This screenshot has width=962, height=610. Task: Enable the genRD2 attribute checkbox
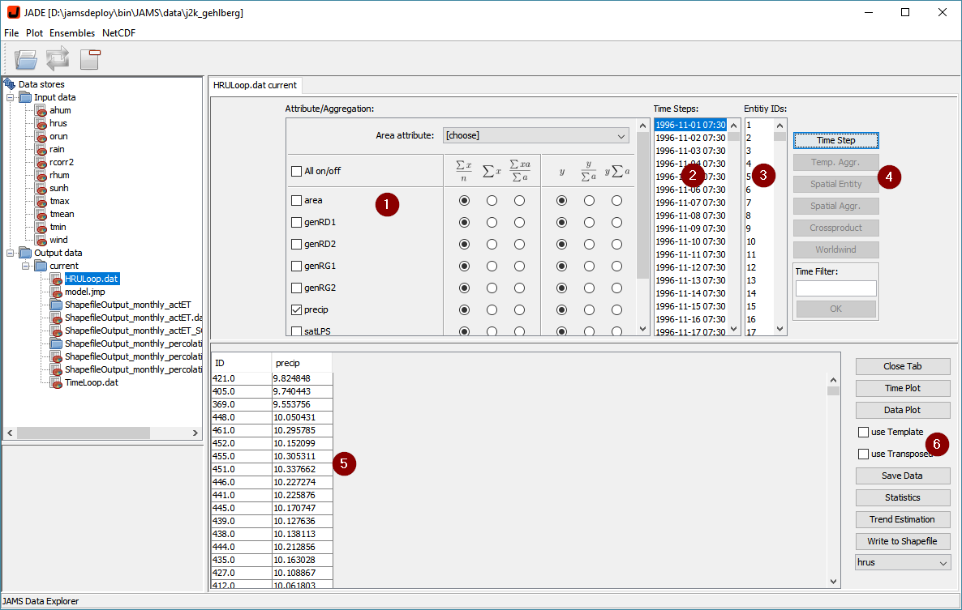click(296, 244)
